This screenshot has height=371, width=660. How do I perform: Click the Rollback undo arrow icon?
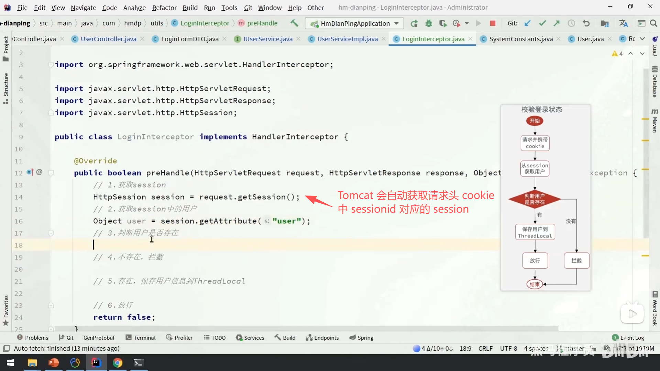point(586,23)
